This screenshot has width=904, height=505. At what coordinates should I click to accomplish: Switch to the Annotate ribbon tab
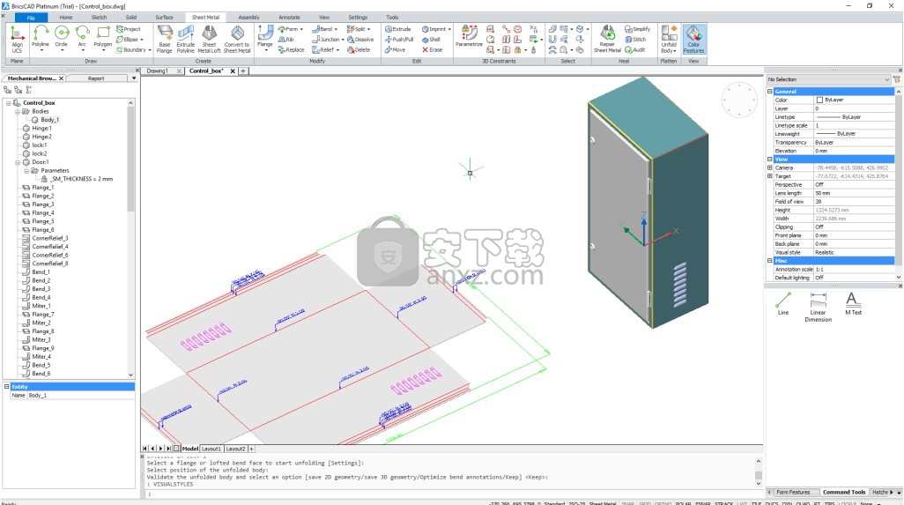(289, 18)
